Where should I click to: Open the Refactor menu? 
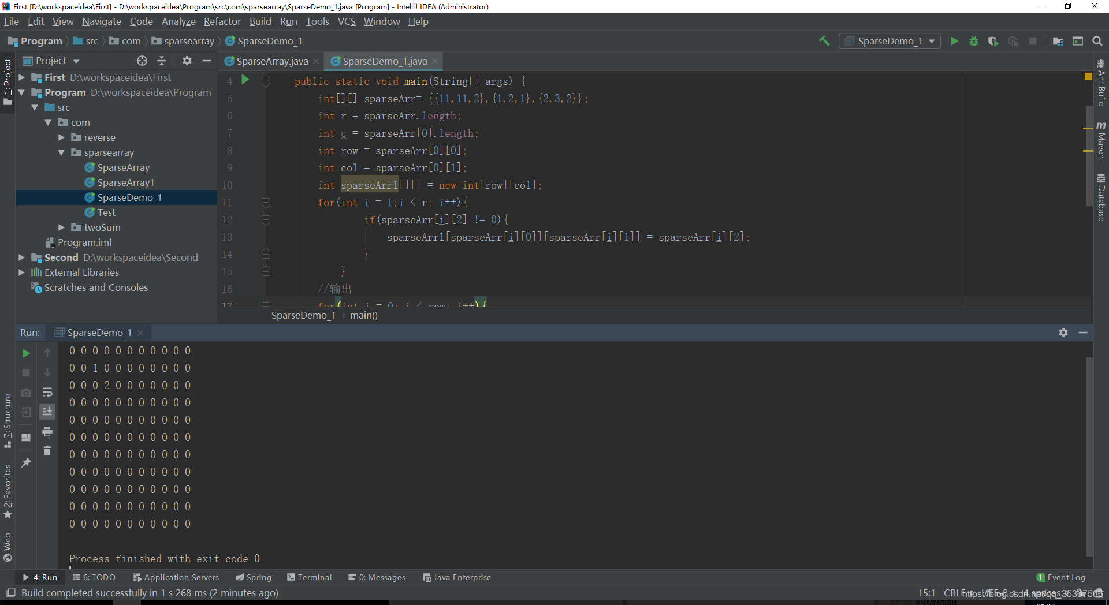click(222, 21)
